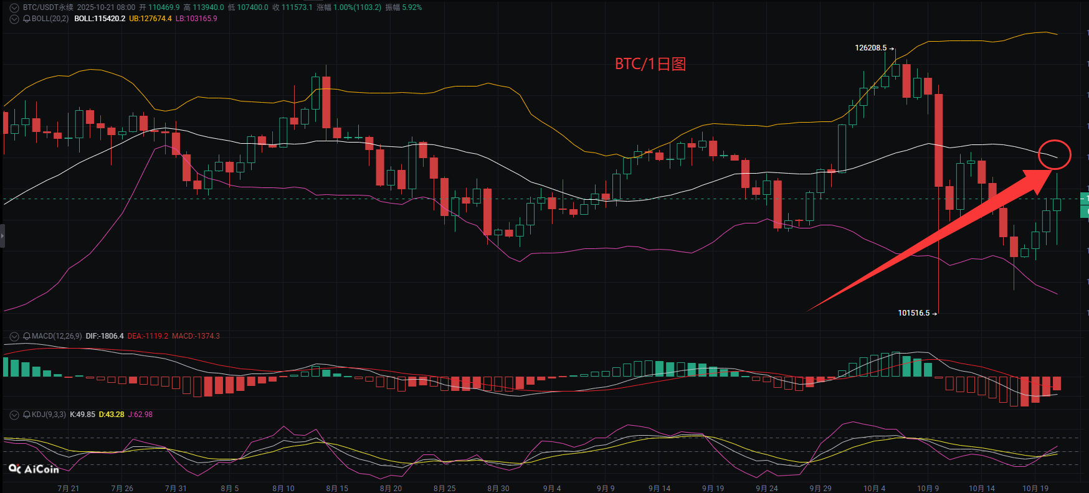1089x493 pixels.
Task: Click the BTC/USDT perpetual symbol name
Action: [48, 7]
